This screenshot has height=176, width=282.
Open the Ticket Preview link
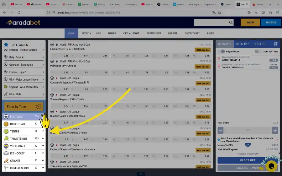pos(248,154)
